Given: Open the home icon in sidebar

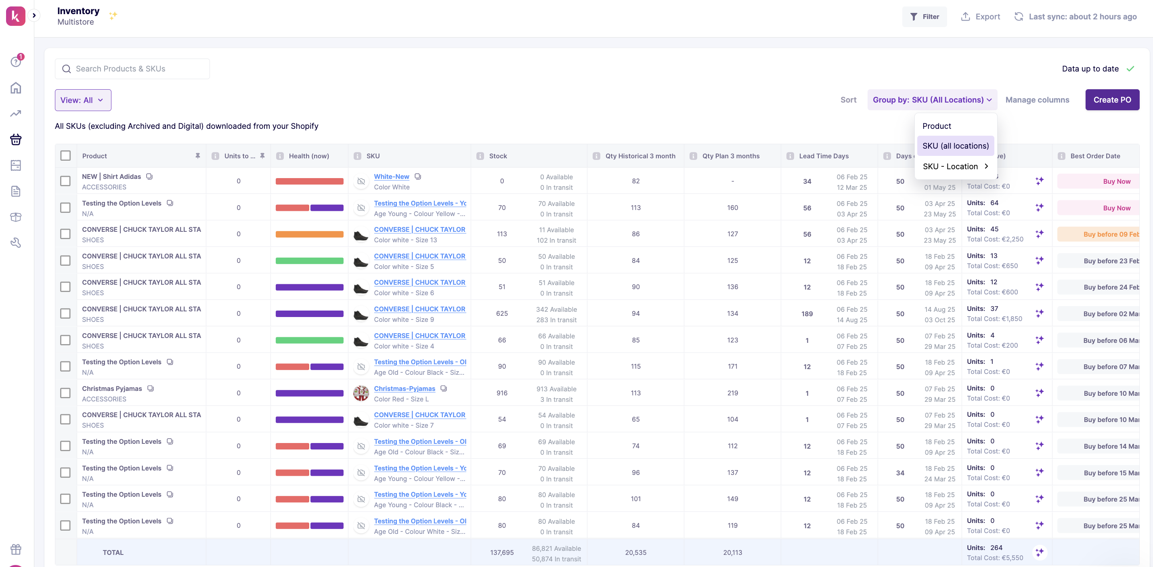Looking at the screenshot, I should (16, 88).
